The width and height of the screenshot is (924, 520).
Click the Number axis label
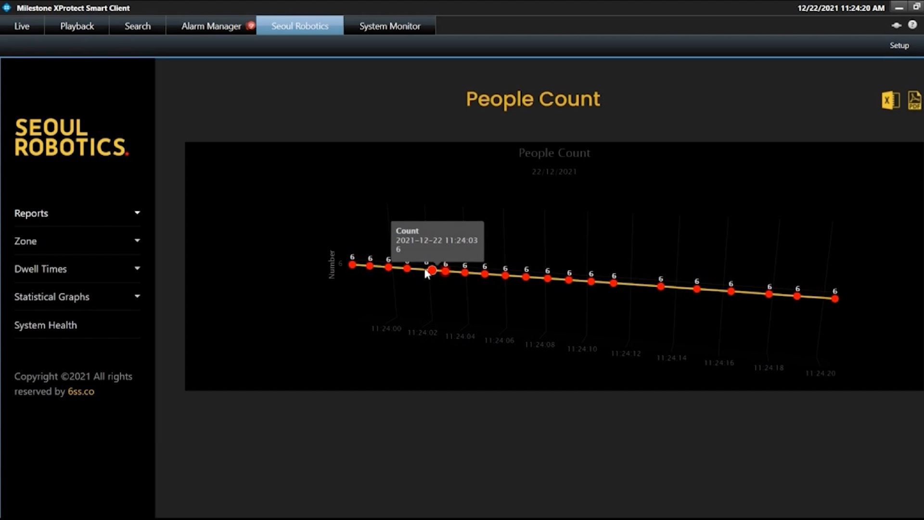tap(332, 264)
